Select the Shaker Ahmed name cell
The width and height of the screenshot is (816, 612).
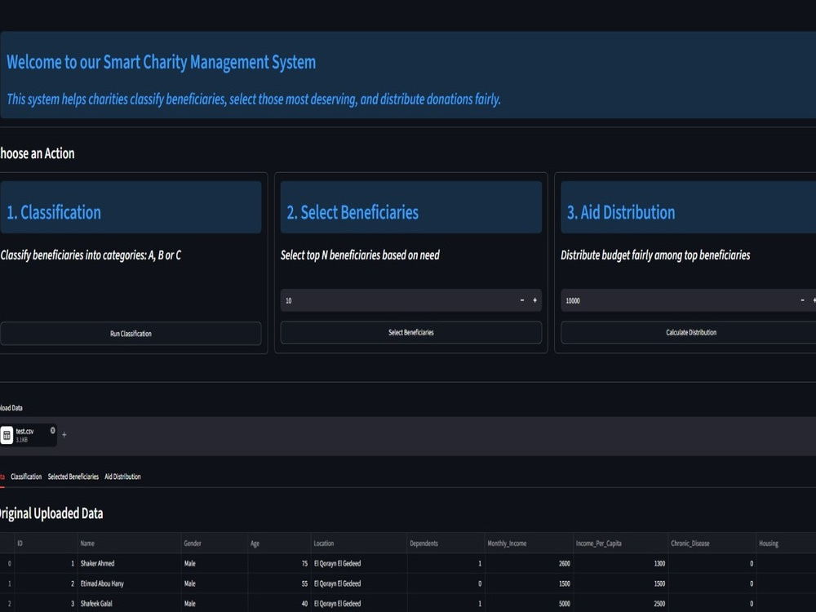(x=129, y=564)
